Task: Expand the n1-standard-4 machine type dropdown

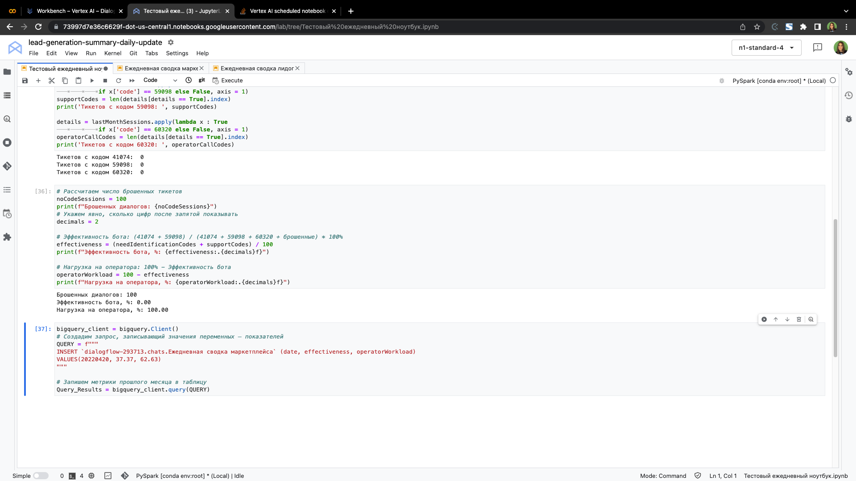Action: coord(766,48)
